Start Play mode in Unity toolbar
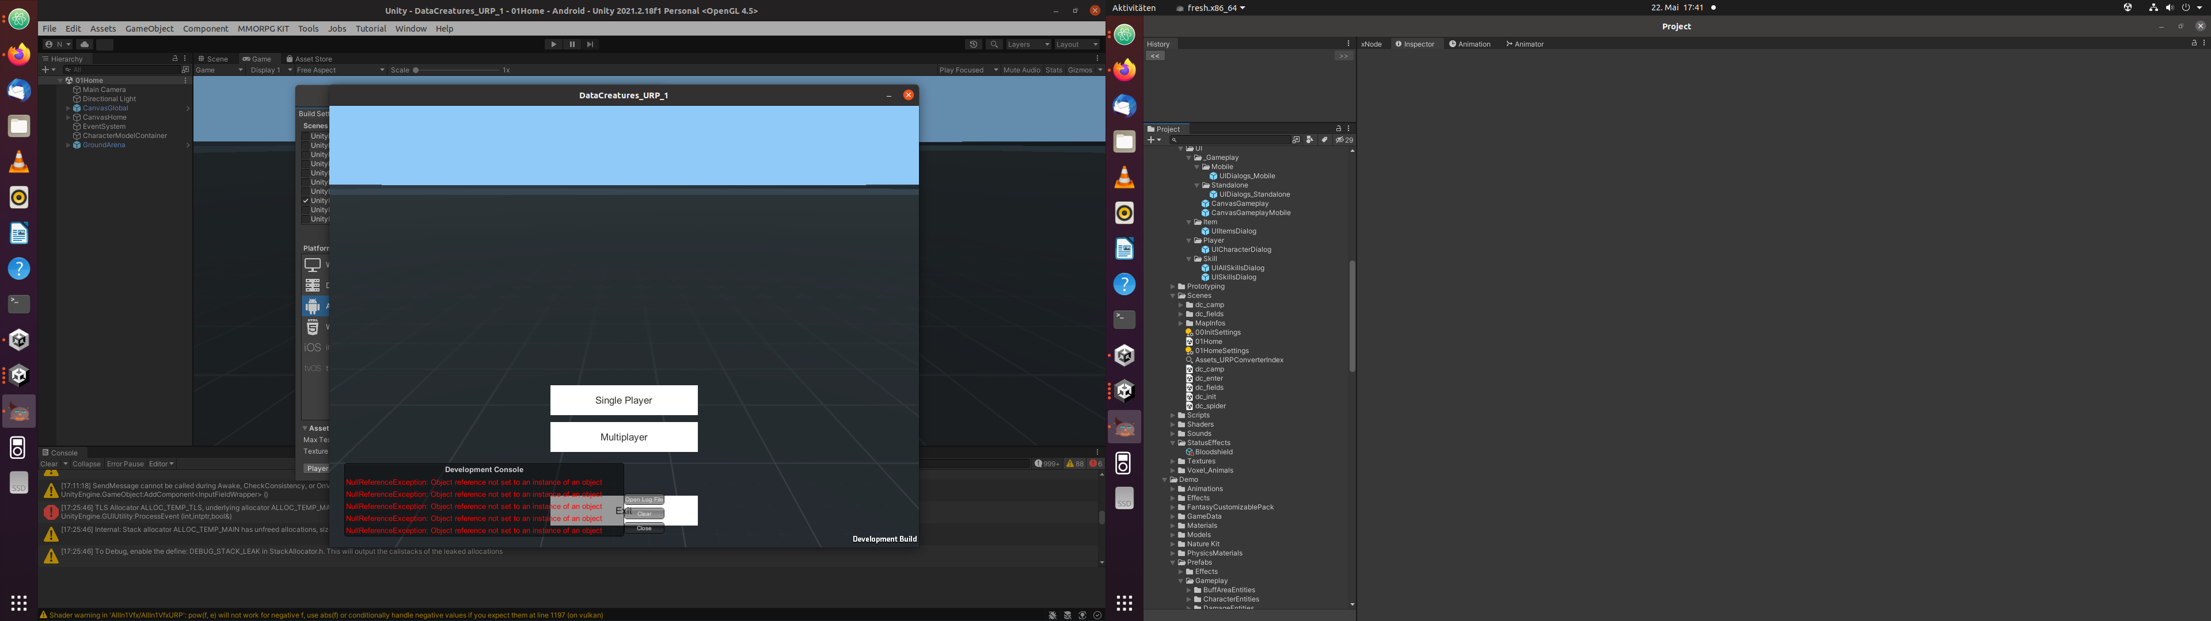The width and height of the screenshot is (2211, 621). pyautogui.click(x=553, y=45)
